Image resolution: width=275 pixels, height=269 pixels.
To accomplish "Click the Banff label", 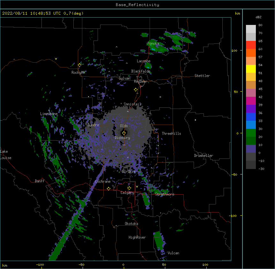I will click(x=40, y=181).
